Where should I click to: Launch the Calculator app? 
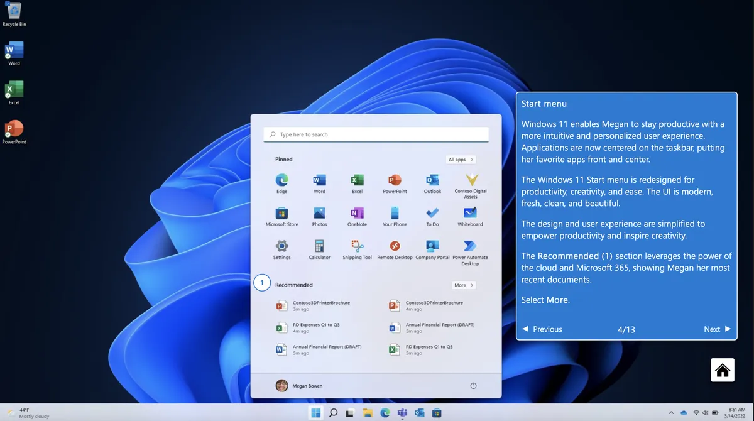319,249
